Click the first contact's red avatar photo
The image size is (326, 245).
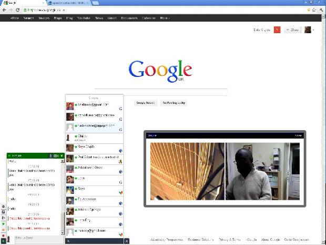tap(70, 106)
